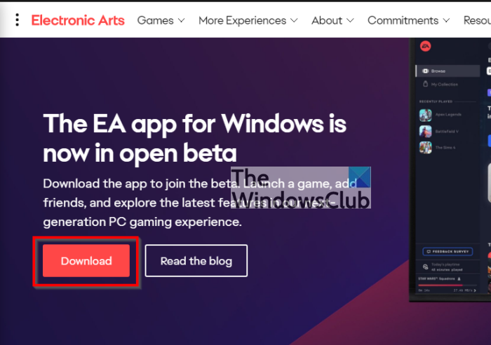Open the partially visible Resources menu
The image size is (491, 345).
(x=477, y=20)
